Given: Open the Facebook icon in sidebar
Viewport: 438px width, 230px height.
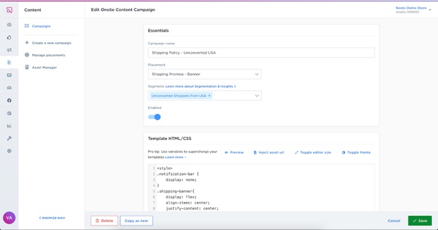Looking at the screenshot, I should coord(9,100).
